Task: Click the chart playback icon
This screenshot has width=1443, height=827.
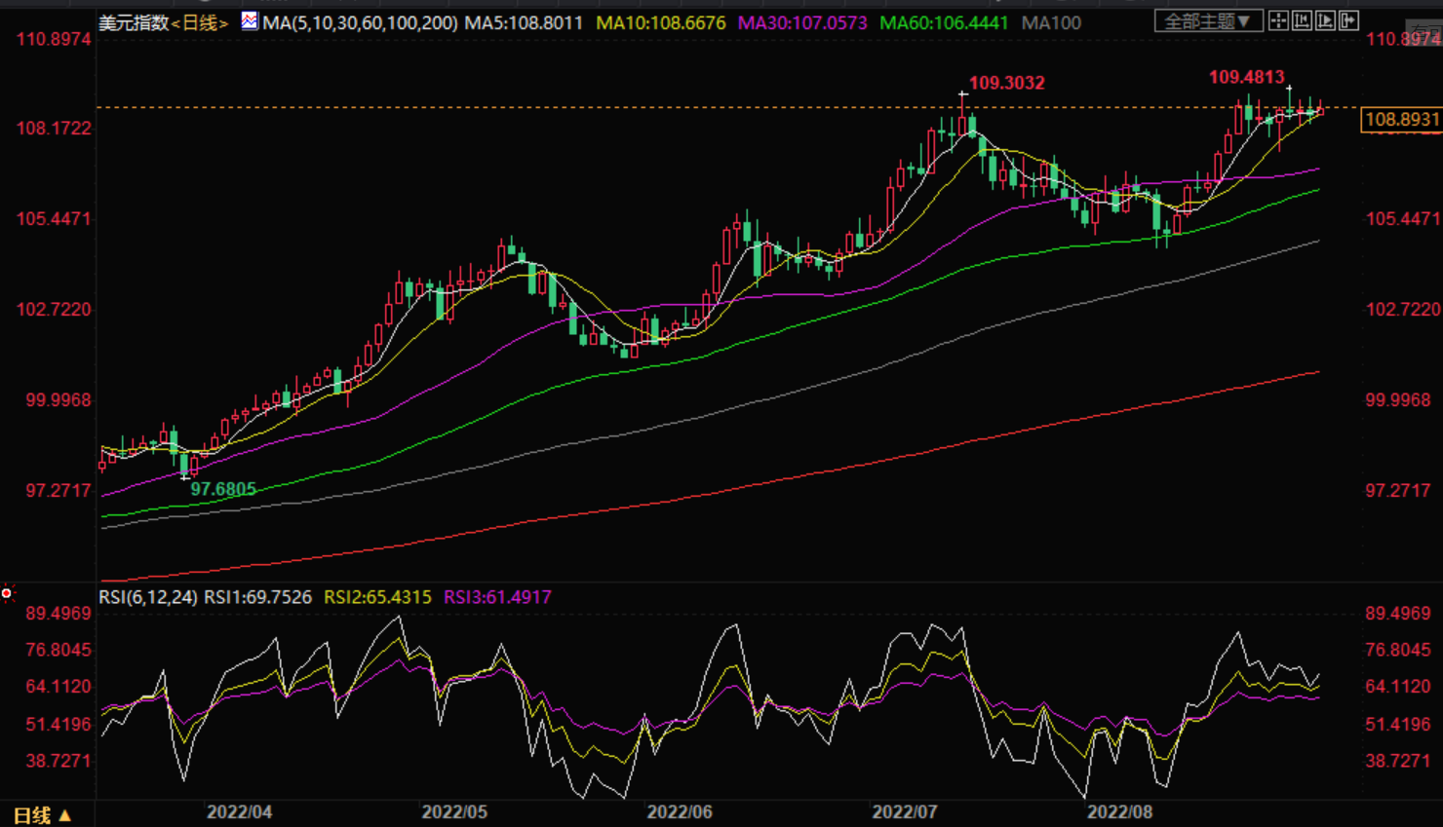Action: tap(1325, 20)
